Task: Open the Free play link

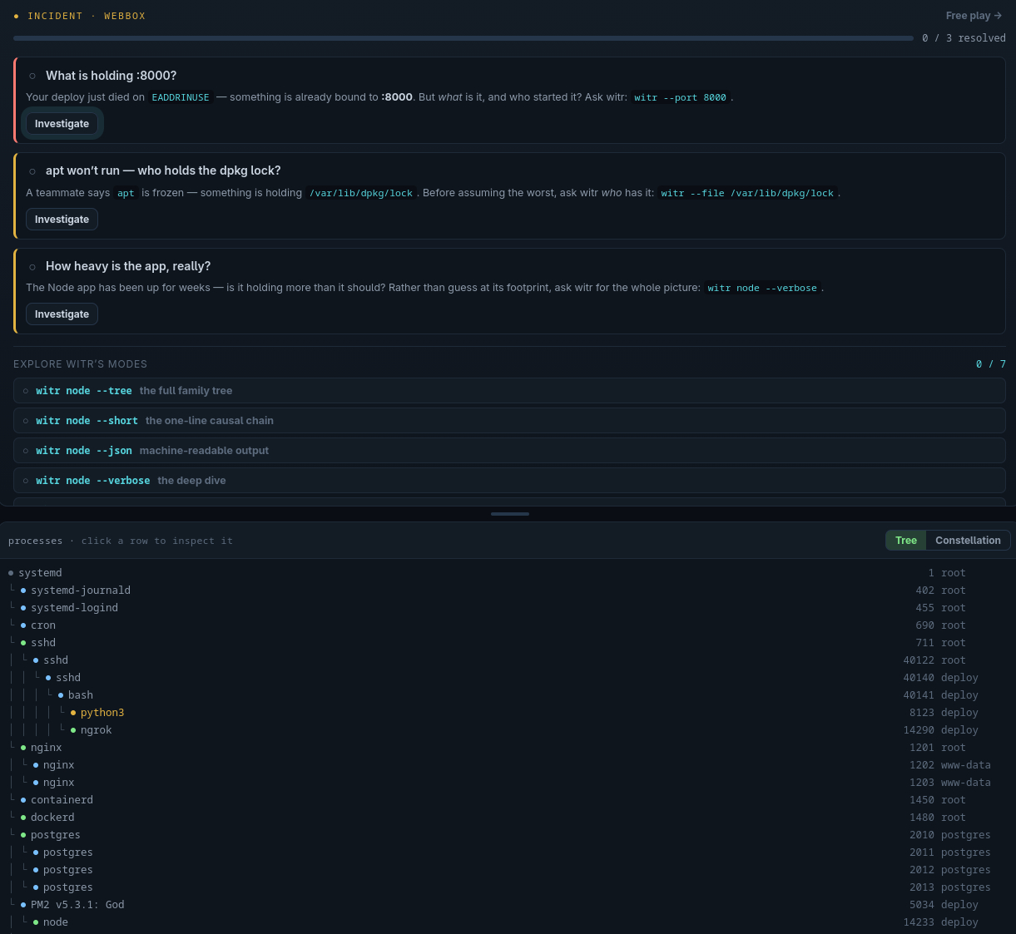Action: coord(974,16)
